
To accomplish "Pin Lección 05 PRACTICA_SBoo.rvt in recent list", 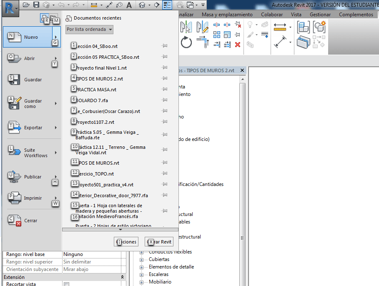I will [x=164, y=57].
